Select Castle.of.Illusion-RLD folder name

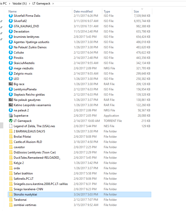coord(28,142)
